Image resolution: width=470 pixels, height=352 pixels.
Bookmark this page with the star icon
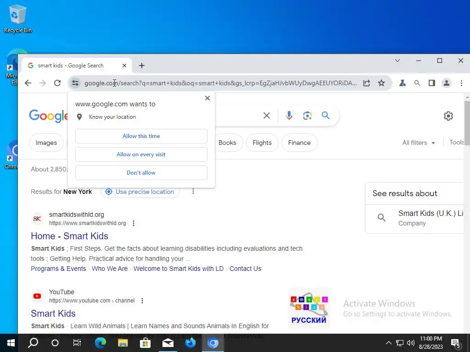coord(381,83)
